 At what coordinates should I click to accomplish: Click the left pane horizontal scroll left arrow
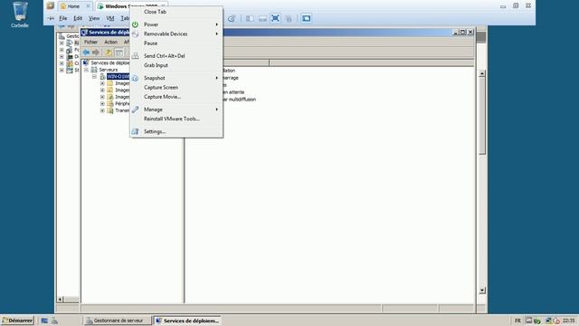point(61,299)
